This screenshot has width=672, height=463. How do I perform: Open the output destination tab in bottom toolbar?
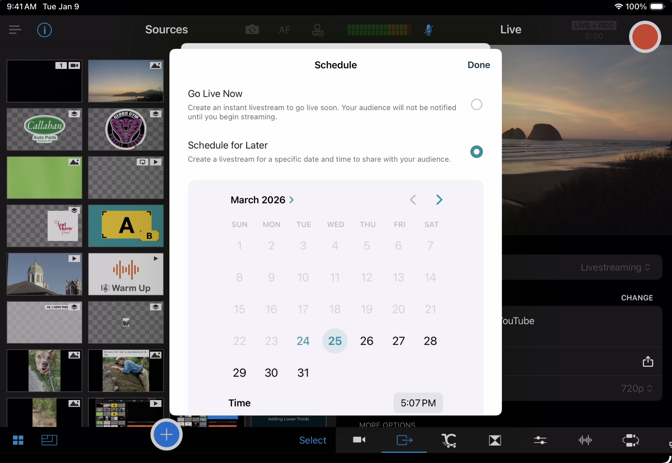pos(404,440)
